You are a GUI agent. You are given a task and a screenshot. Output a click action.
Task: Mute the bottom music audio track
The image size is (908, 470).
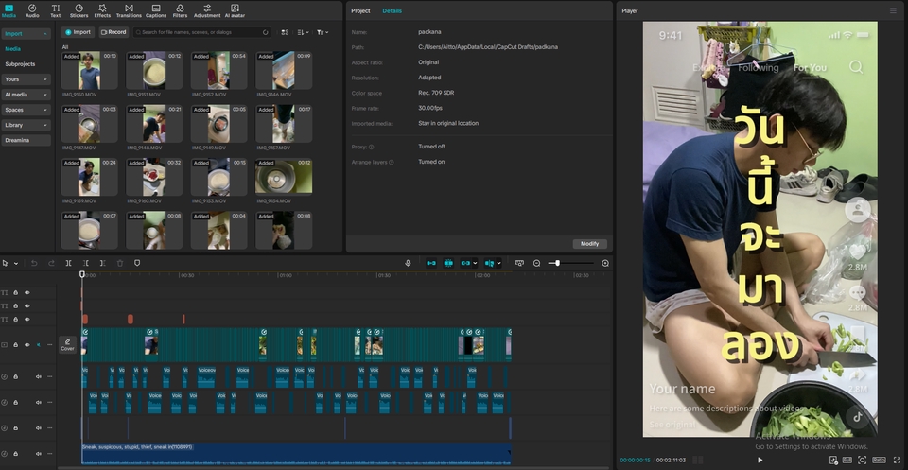point(39,454)
